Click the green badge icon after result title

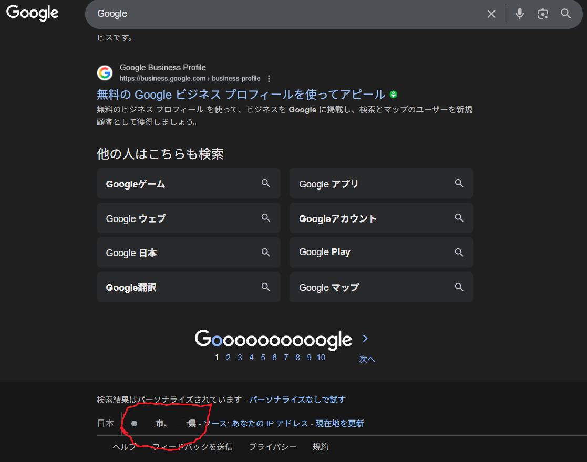(x=394, y=94)
